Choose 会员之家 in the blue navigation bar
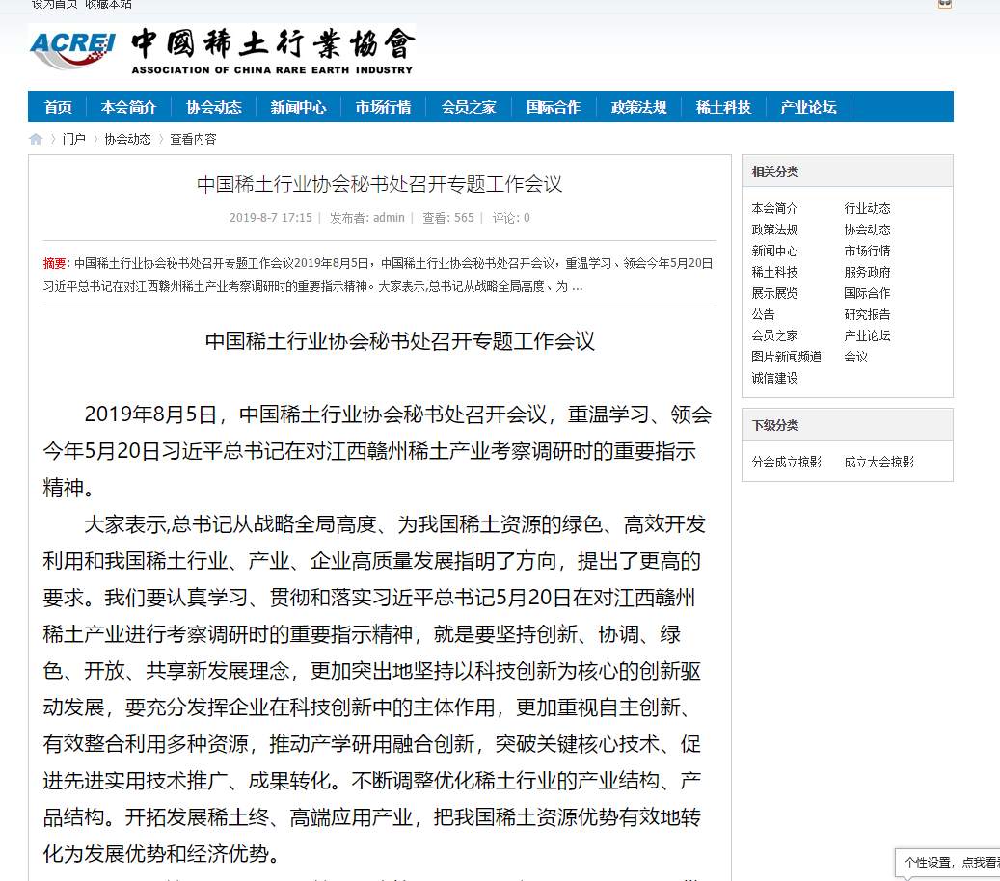1000x881 pixels. tap(469, 107)
